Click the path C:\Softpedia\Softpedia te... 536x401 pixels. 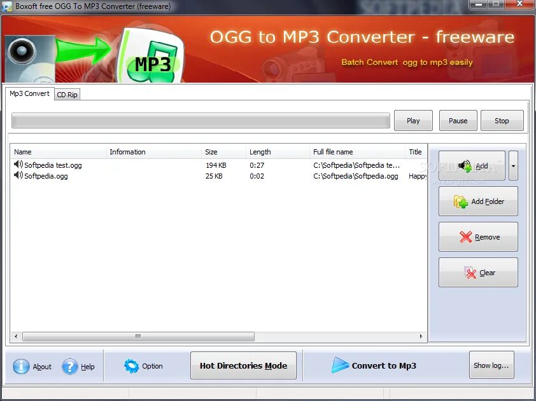pos(356,165)
